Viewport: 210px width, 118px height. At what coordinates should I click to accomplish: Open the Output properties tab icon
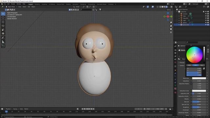click(175, 53)
